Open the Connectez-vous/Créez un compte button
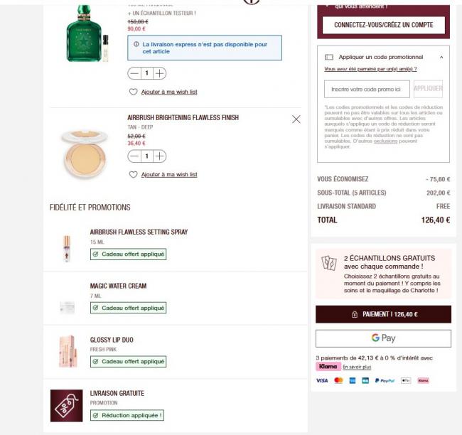Viewport: 462px width, 435px height. click(383, 25)
